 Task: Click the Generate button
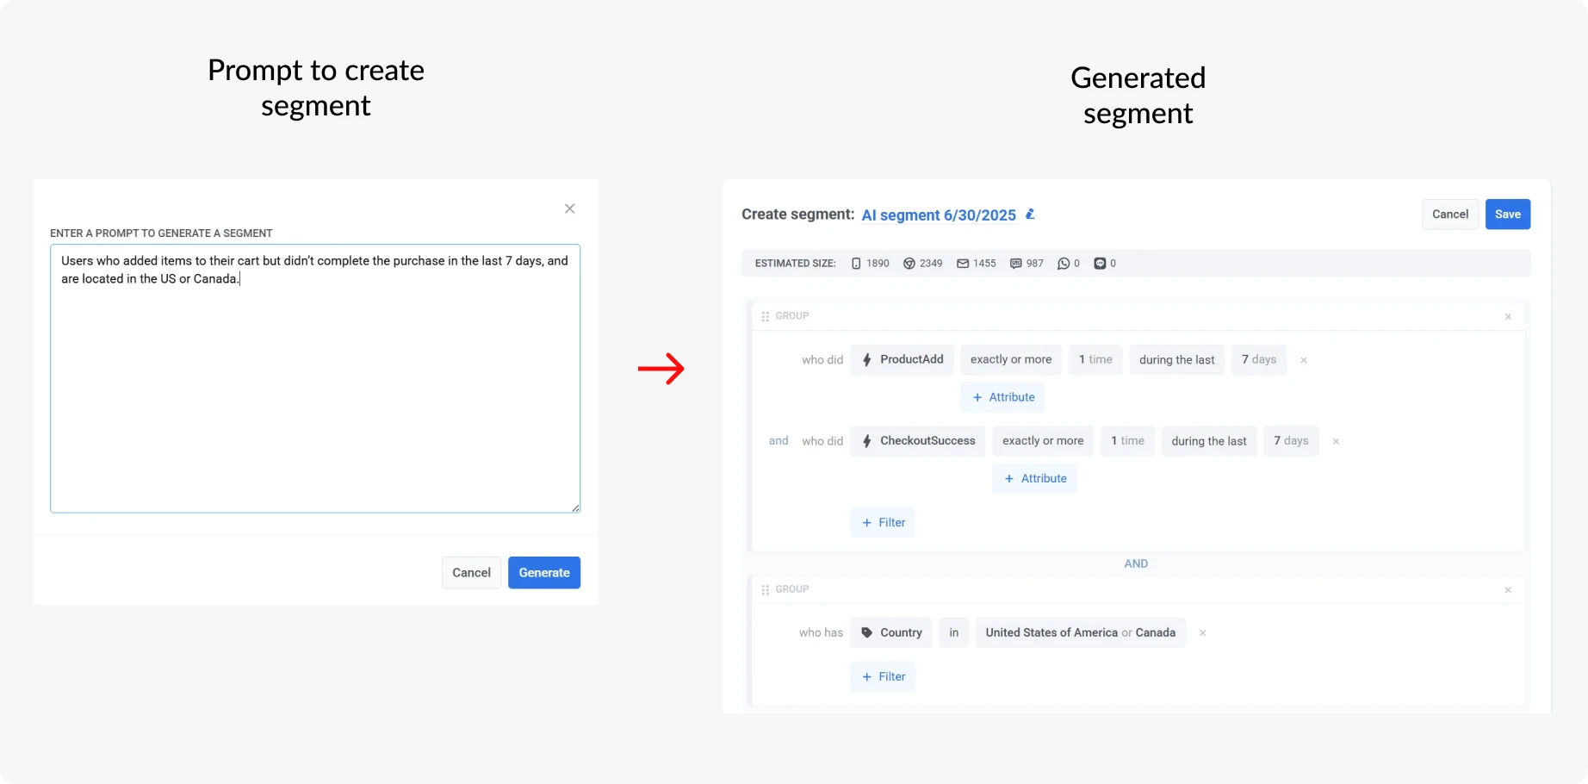coord(543,572)
